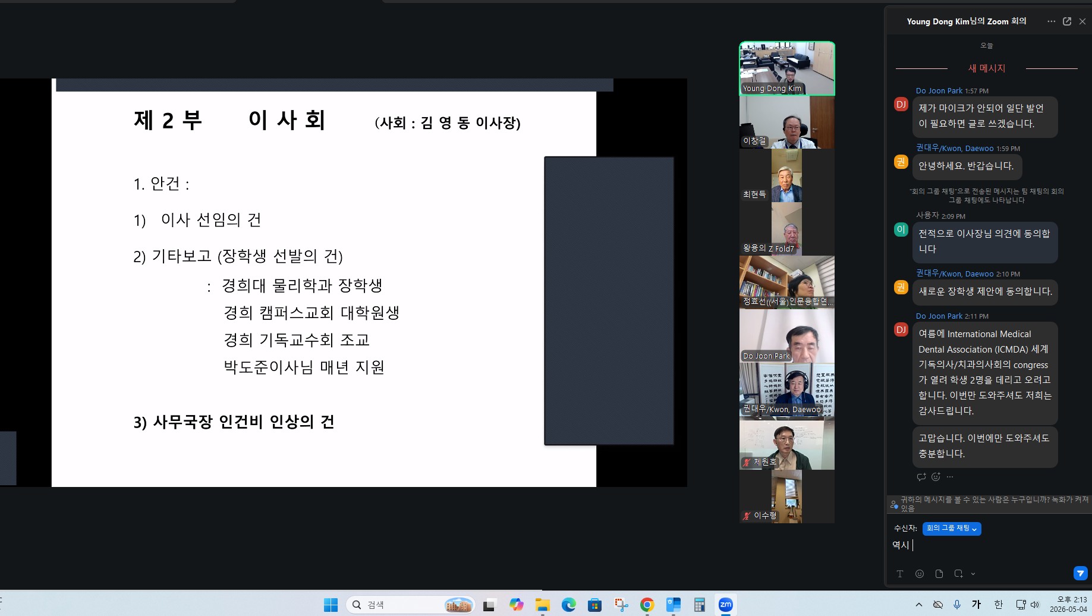Click Do Joon Park name at 1:57 PM

[x=939, y=91]
